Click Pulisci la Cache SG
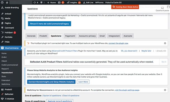 (x=113, y=3)
